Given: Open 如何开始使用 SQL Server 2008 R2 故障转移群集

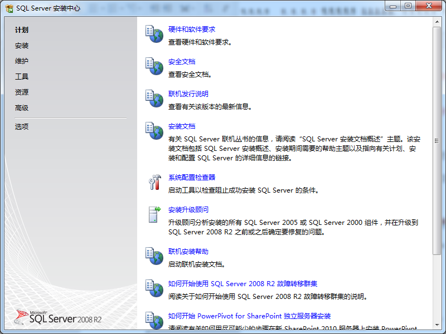Looking at the screenshot, I should coord(243,284).
